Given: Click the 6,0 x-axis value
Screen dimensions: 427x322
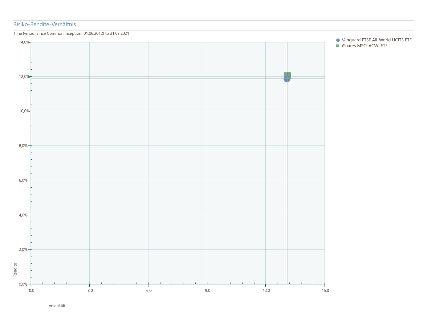Looking at the screenshot, I should (x=149, y=291).
